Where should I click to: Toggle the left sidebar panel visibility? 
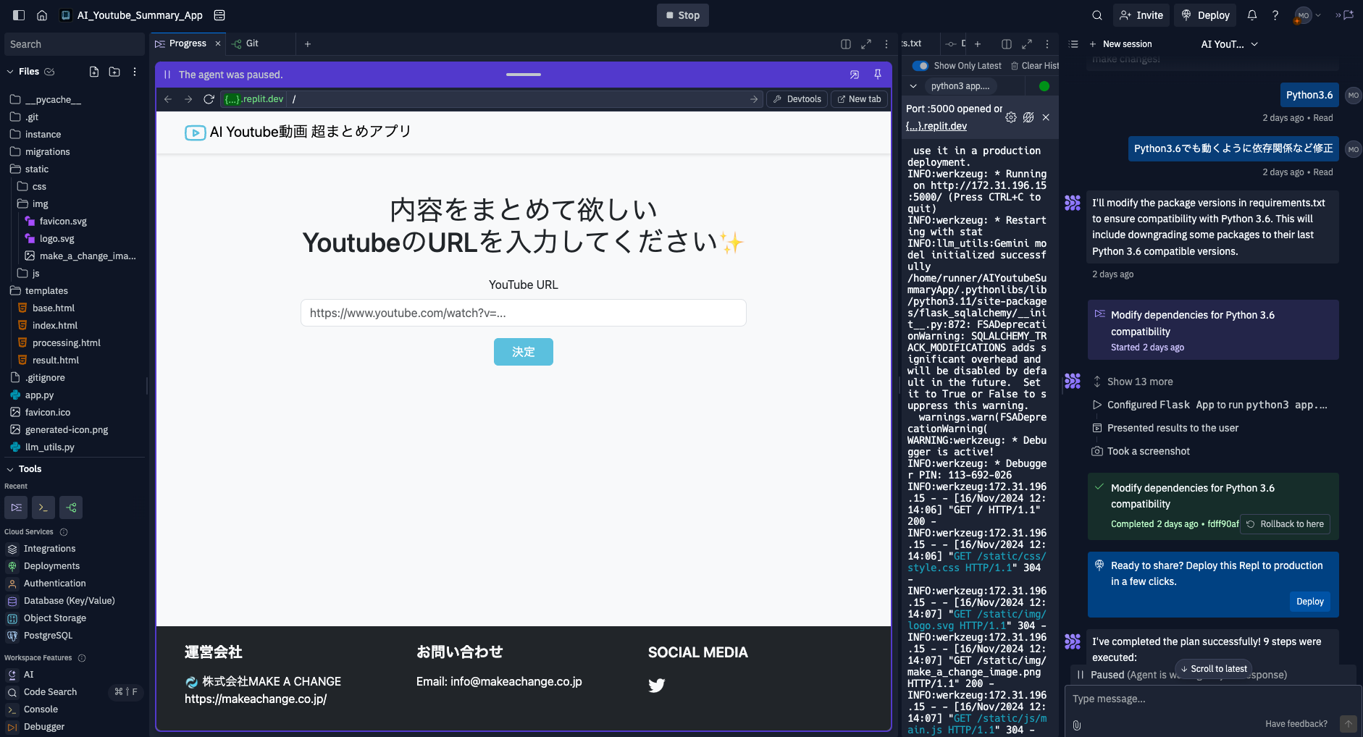pyautogui.click(x=20, y=15)
